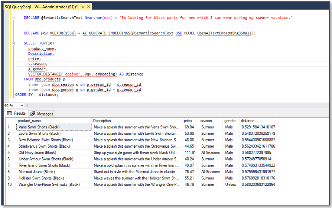Screen dimensions: 332x208
Task: Click the red search text string in editor
Action: coord(206,18)
